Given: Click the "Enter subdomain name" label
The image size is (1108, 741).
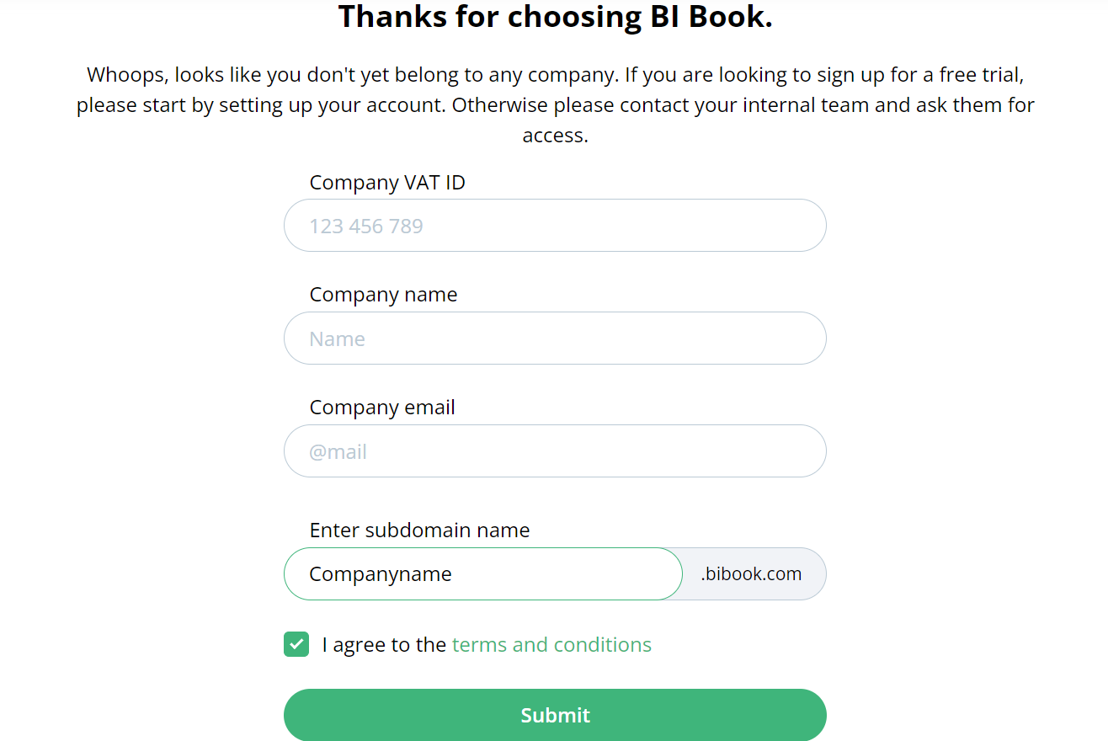Looking at the screenshot, I should tap(419, 530).
